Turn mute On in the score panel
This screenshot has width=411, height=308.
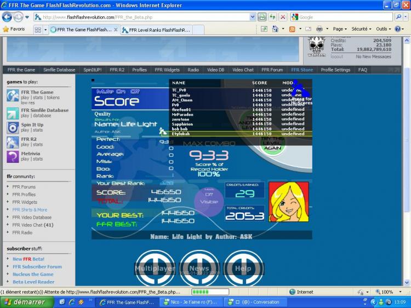click(x=121, y=92)
